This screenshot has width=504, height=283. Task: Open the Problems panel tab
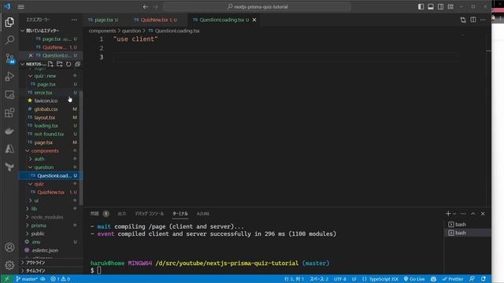(x=99, y=214)
